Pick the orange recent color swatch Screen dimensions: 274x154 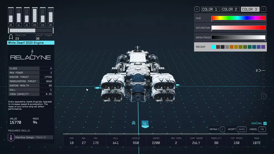231,47
